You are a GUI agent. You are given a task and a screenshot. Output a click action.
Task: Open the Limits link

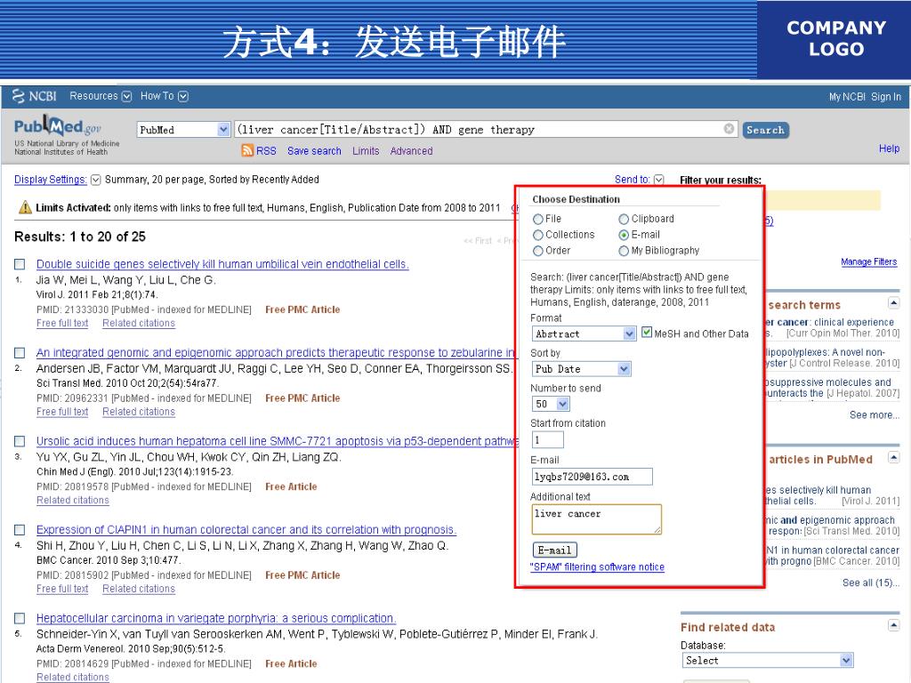point(366,151)
